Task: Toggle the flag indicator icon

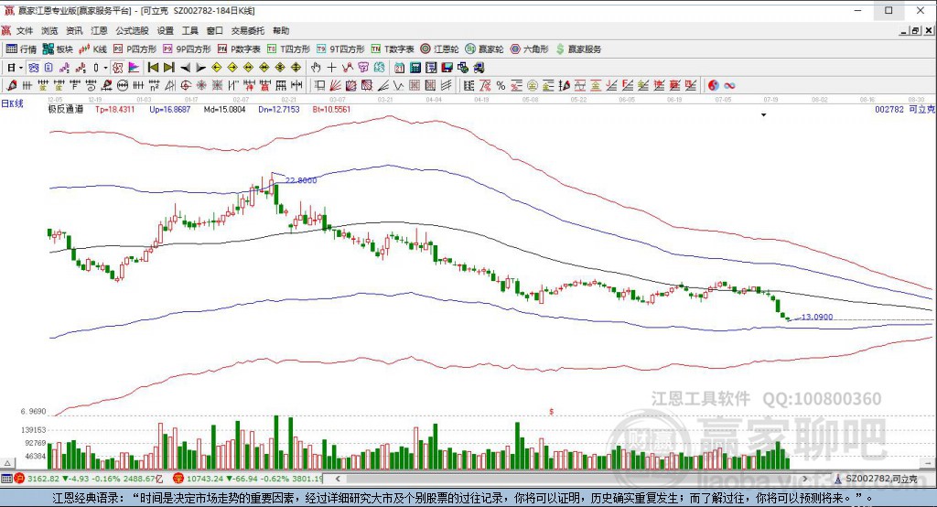Action: point(134,68)
